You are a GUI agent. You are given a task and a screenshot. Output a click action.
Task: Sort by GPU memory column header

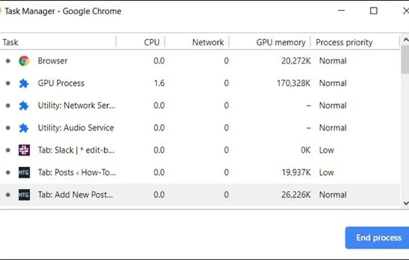point(280,42)
